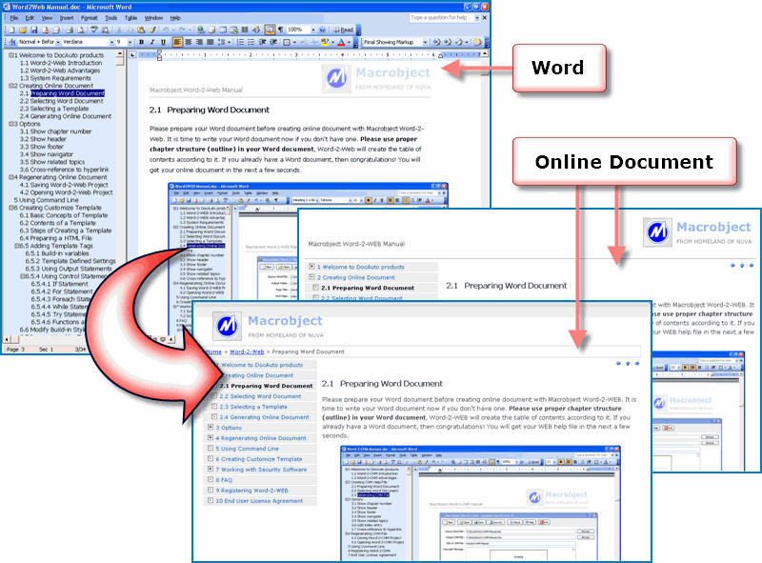Screen dimensions: 762x563
Task: Toggle the Show/Hide paragraph marks button
Action: point(279,30)
